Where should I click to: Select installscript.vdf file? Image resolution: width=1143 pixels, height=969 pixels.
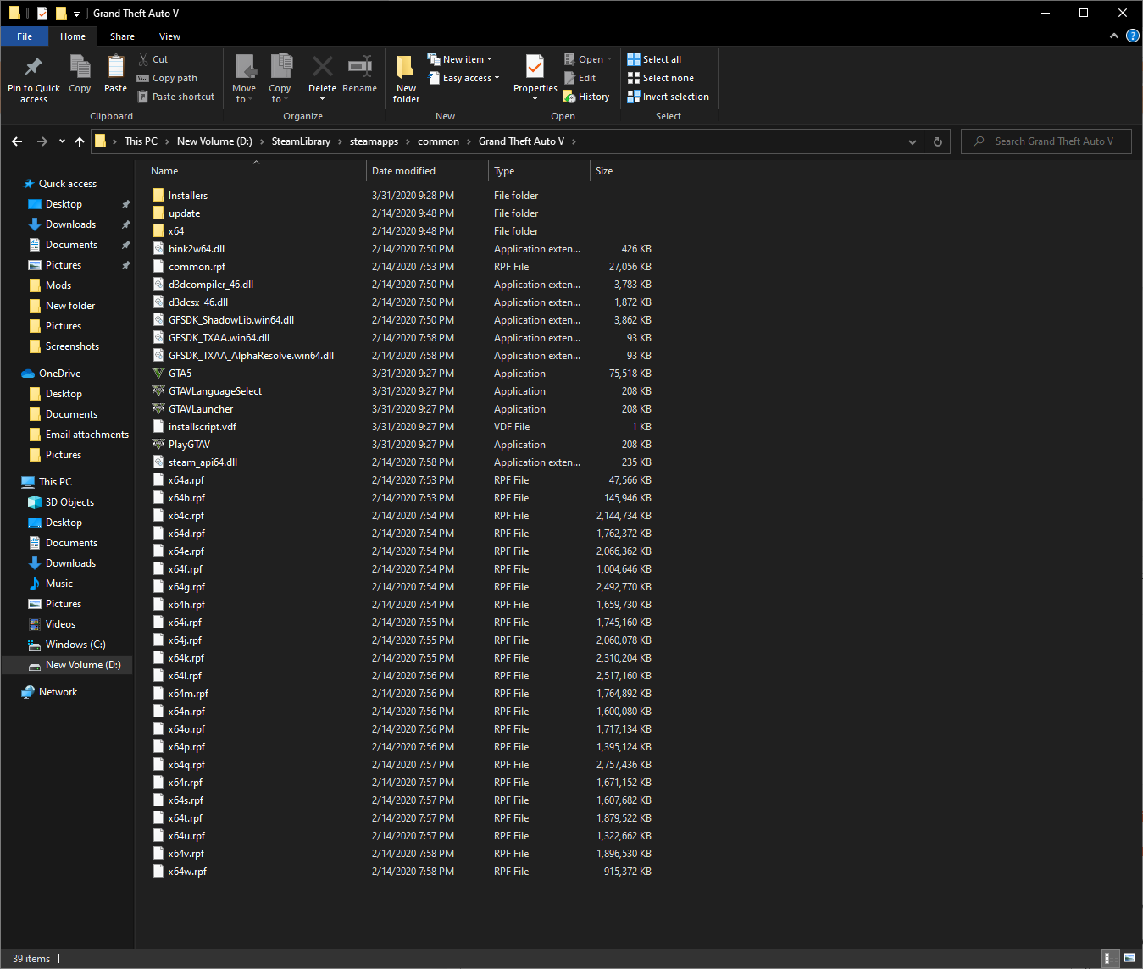pos(203,427)
